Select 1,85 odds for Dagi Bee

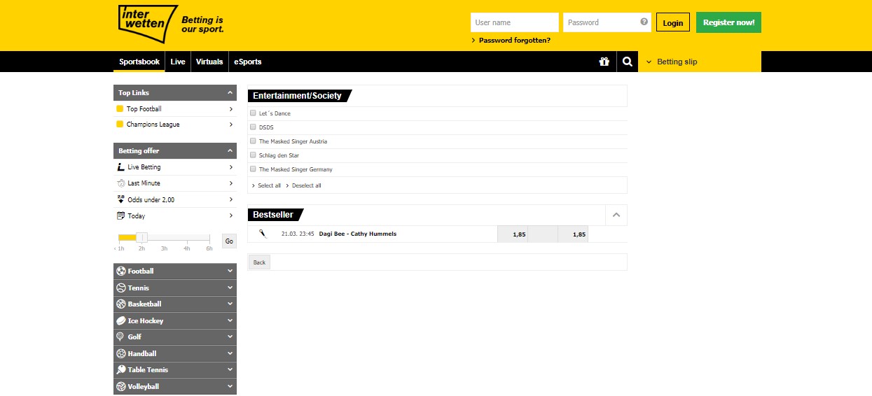pos(512,234)
